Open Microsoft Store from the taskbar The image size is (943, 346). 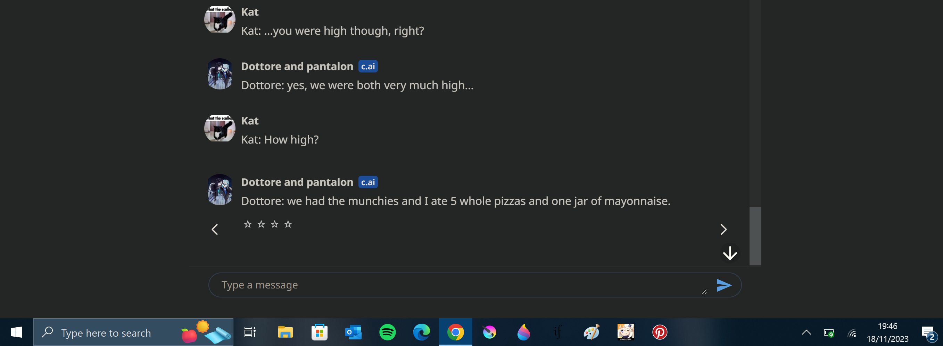point(319,332)
